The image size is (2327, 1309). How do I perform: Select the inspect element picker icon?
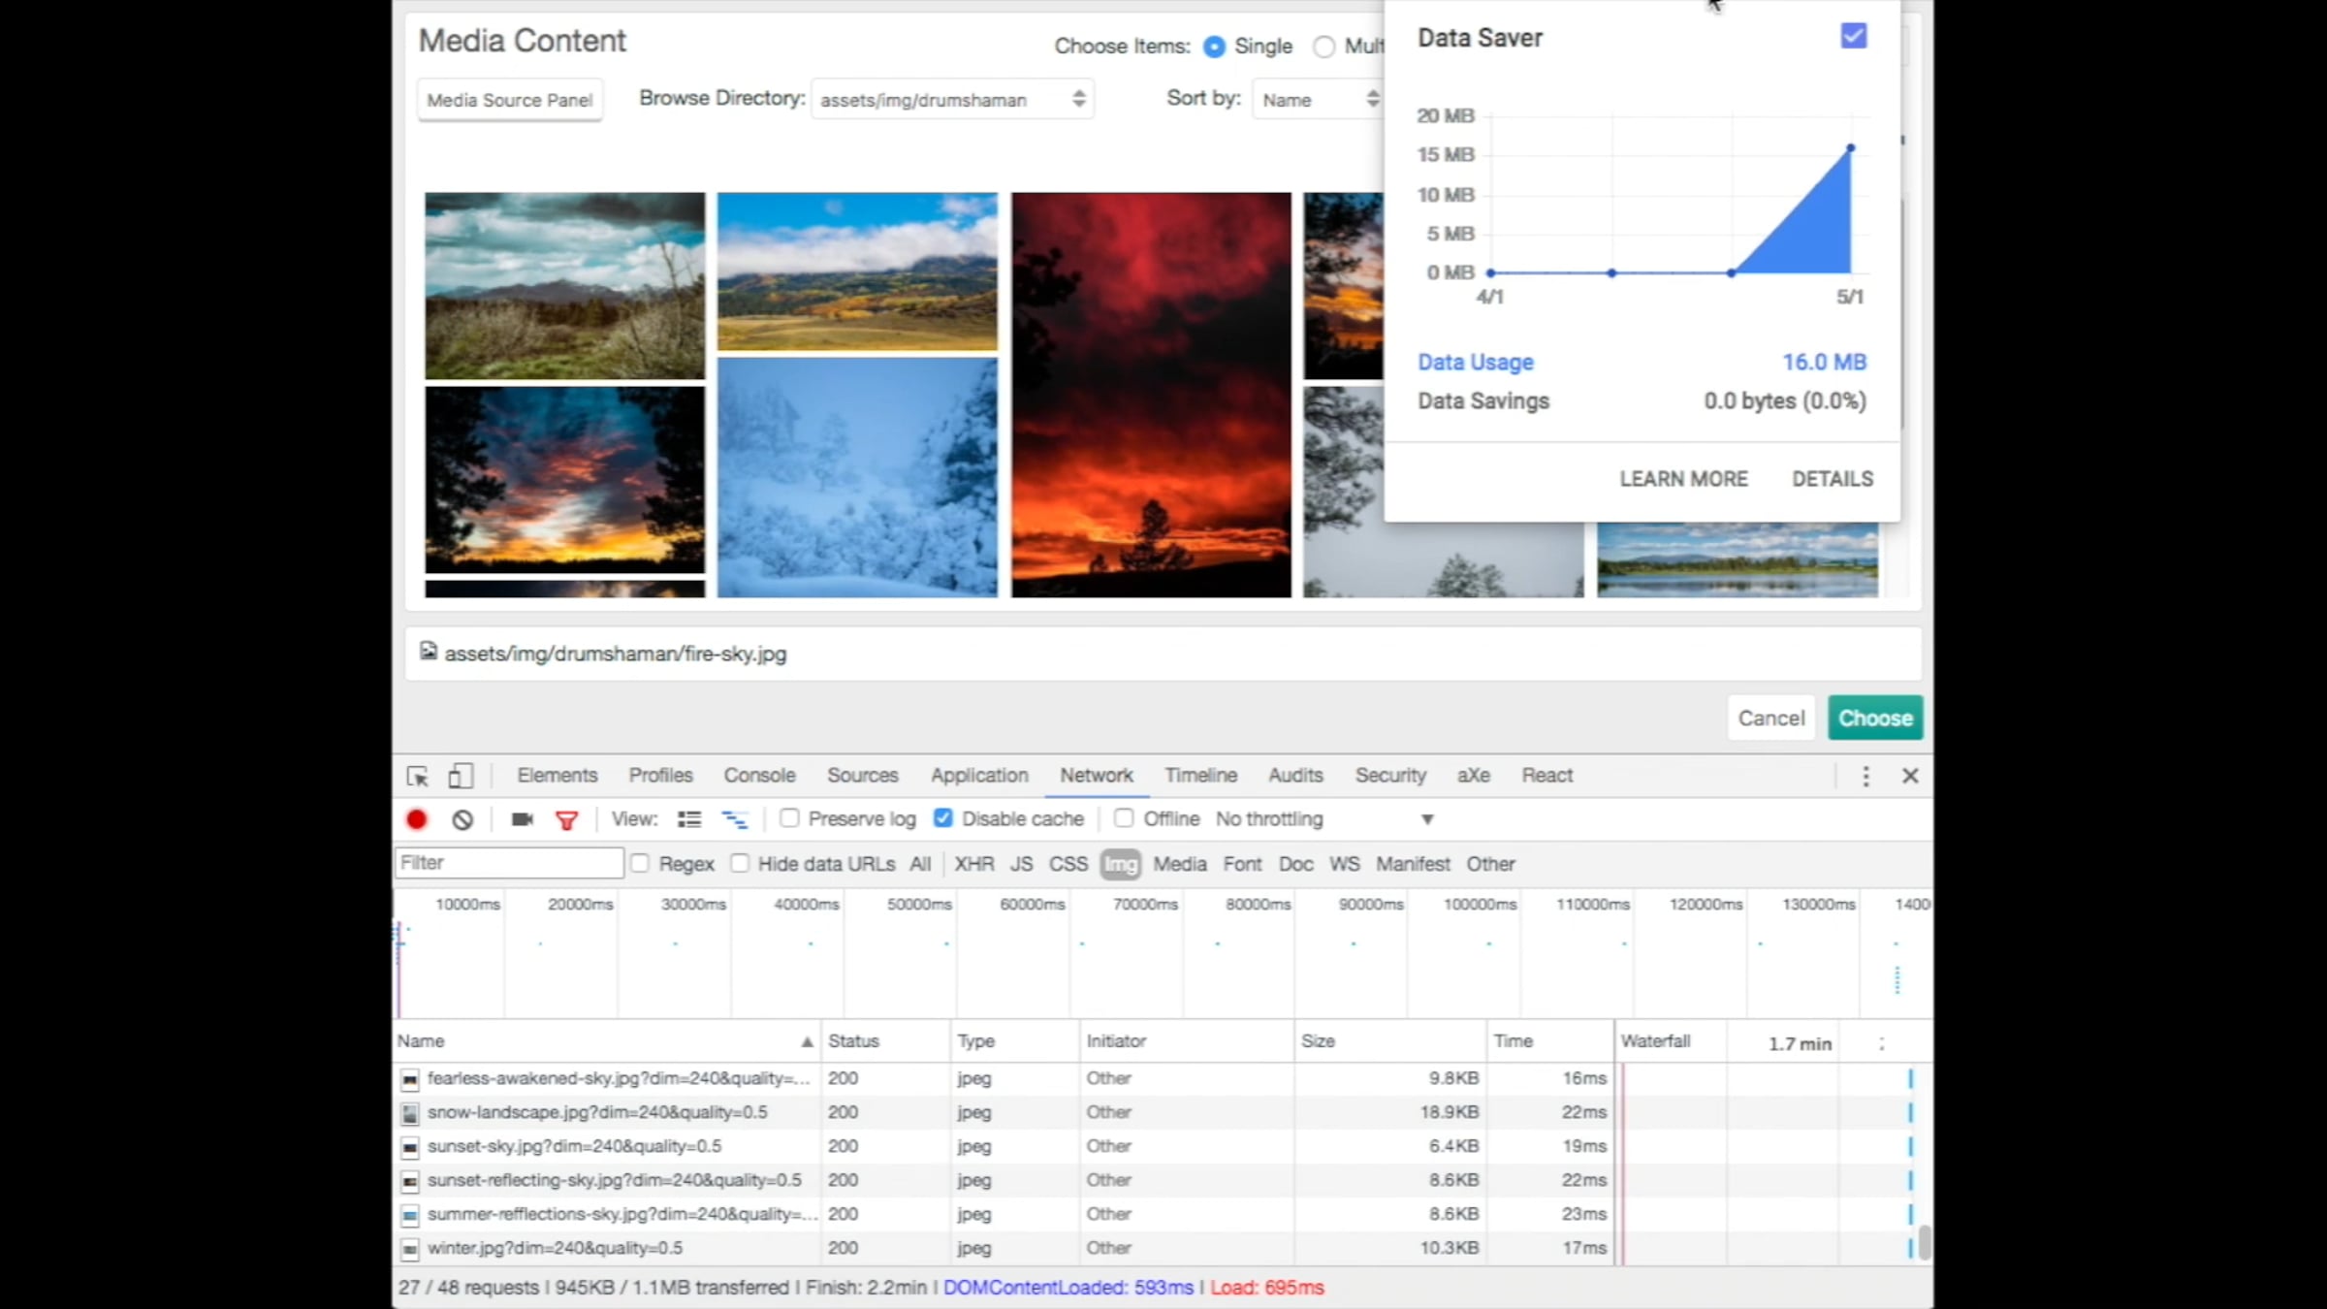[x=417, y=776]
